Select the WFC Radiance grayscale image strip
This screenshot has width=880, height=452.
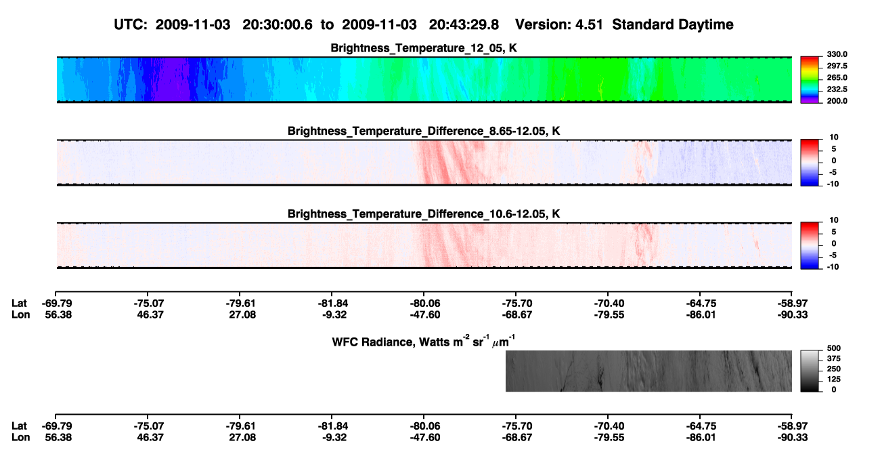[x=648, y=371]
